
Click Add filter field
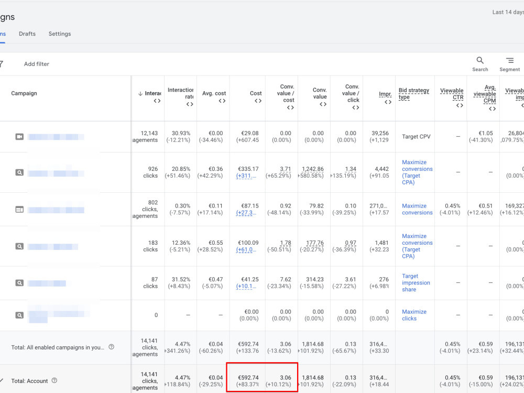click(x=37, y=64)
